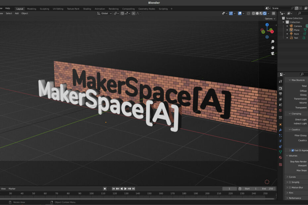This screenshot has height=205, width=308.
Task: Open the World properties tab
Action: (281, 110)
